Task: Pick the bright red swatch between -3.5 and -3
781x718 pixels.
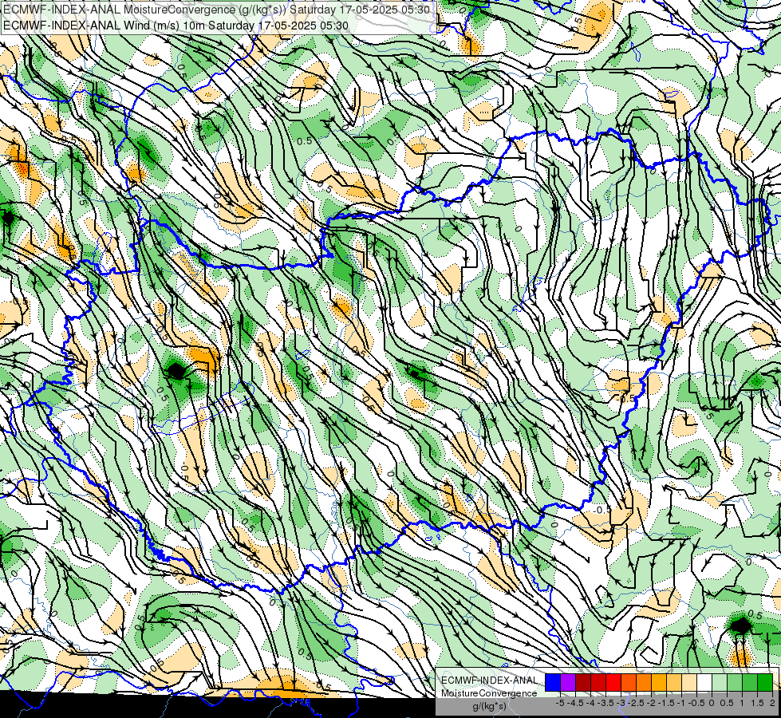Action: [613, 683]
